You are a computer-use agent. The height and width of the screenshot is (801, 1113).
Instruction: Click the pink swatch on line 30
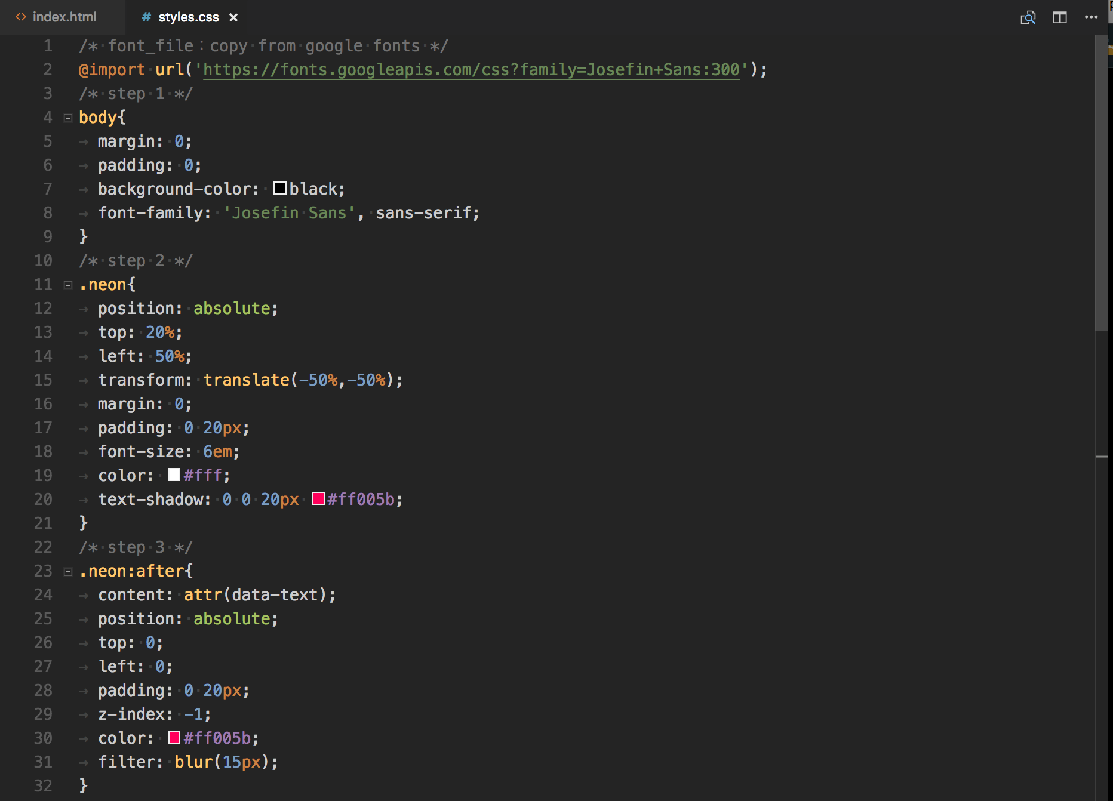[x=174, y=738]
